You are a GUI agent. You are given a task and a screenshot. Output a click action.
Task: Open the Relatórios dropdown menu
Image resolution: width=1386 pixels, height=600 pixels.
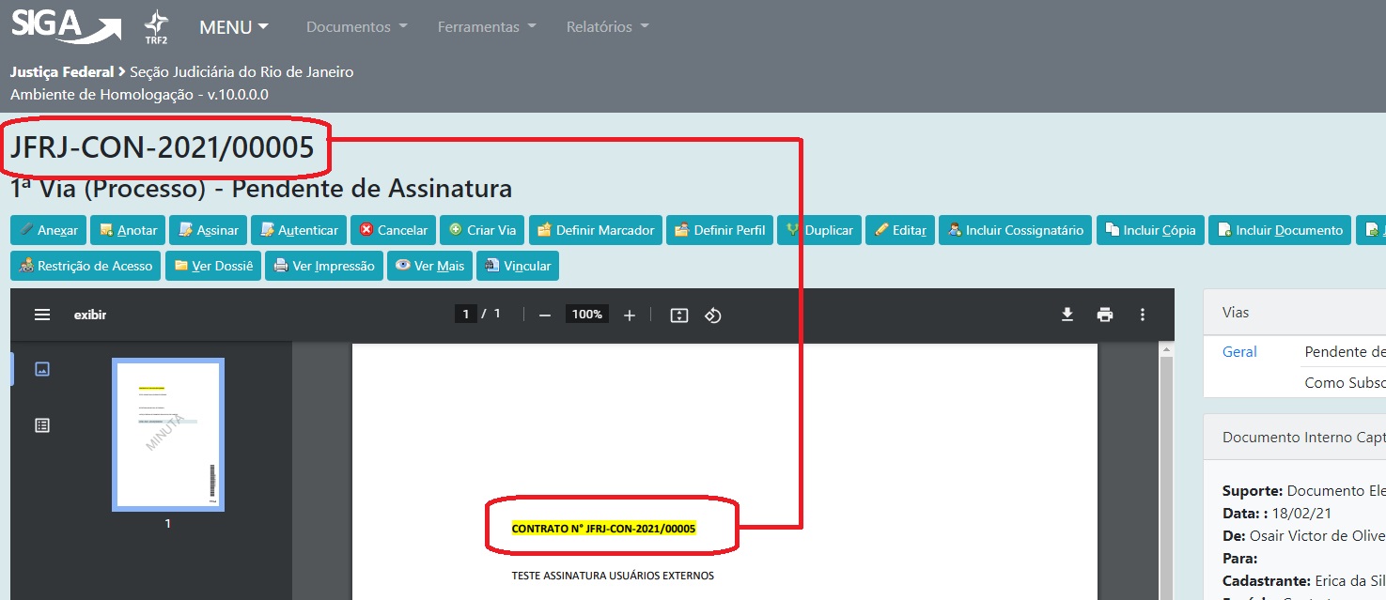pyautogui.click(x=608, y=27)
